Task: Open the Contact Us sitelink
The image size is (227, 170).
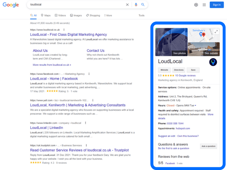Action: (96, 51)
